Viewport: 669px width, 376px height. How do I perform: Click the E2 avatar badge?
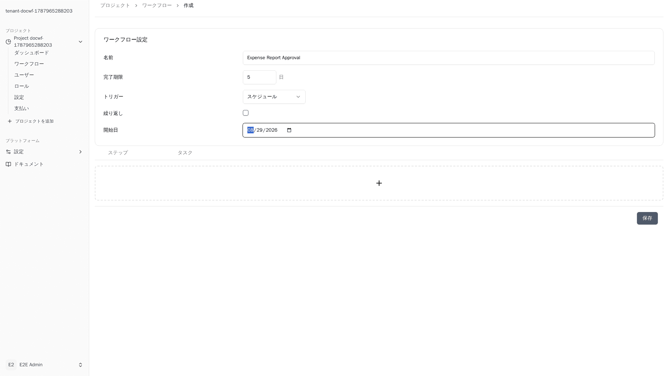[x=11, y=365]
